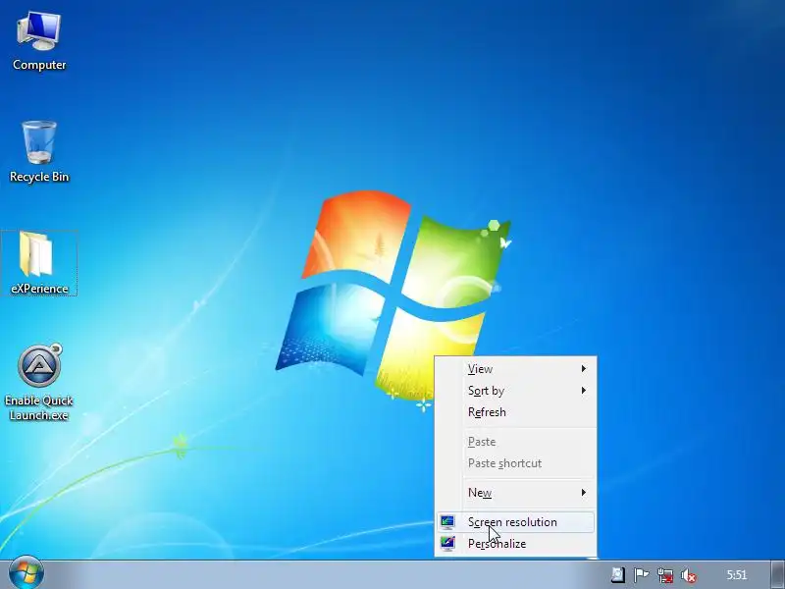Click the first tray icon left of the flag

(x=618, y=575)
